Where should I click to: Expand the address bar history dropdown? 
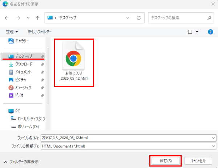point(128,18)
